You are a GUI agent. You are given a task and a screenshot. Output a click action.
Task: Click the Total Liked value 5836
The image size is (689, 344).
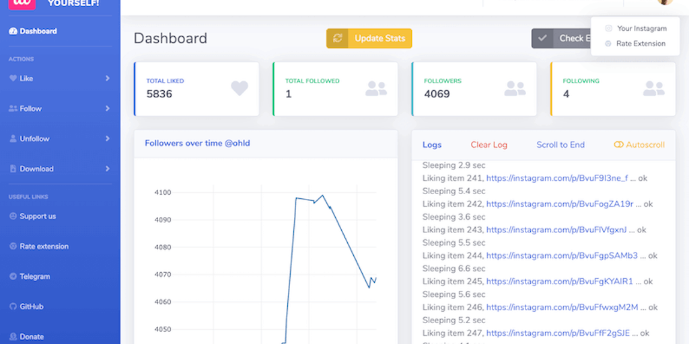coord(159,94)
